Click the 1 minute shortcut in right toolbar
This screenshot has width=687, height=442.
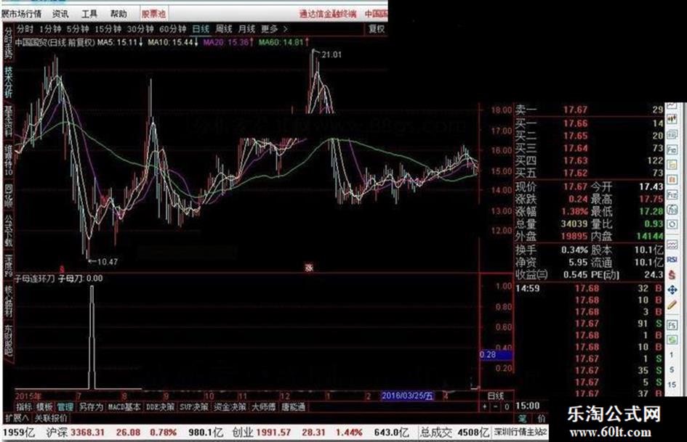pos(671,356)
